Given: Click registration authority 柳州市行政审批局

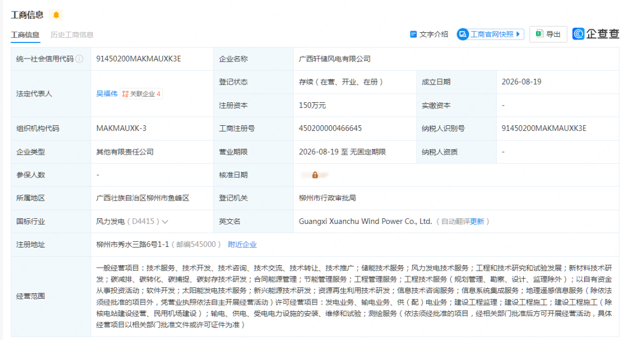Looking at the screenshot, I should pos(328,198).
